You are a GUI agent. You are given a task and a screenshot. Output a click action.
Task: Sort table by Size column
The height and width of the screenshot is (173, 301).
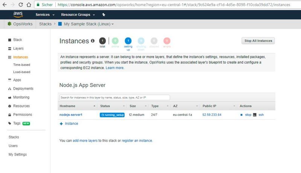(x=138, y=106)
